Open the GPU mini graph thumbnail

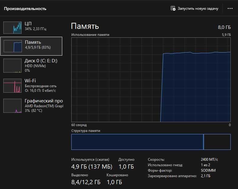click(12, 106)
